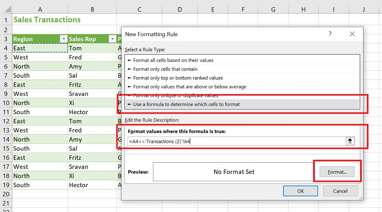Select cell B17 containing Sravan
Image resolution: width=382 pixels, height=212 pixels.
coord(92,167)
